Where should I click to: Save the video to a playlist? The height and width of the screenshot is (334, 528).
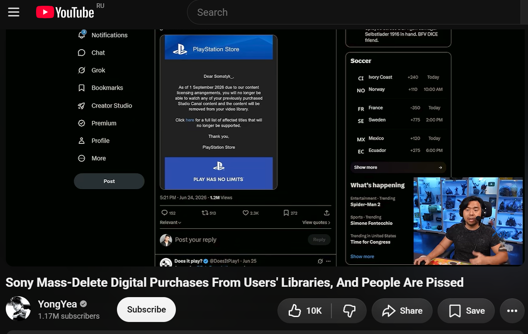click(467, 311)
